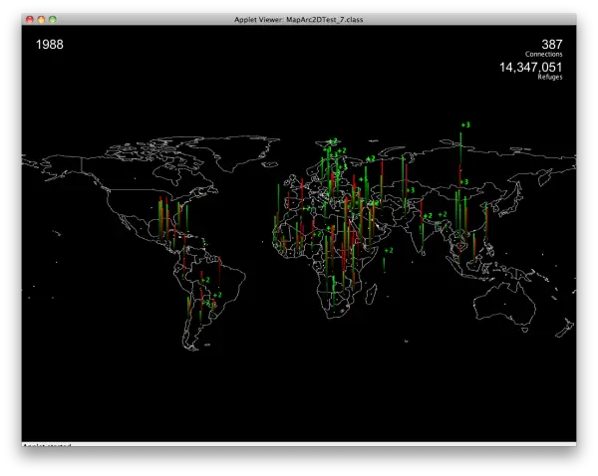Click the tall green bar below the top +3
This screenshot has height=476, width=598.
click(x=460, y=150)
